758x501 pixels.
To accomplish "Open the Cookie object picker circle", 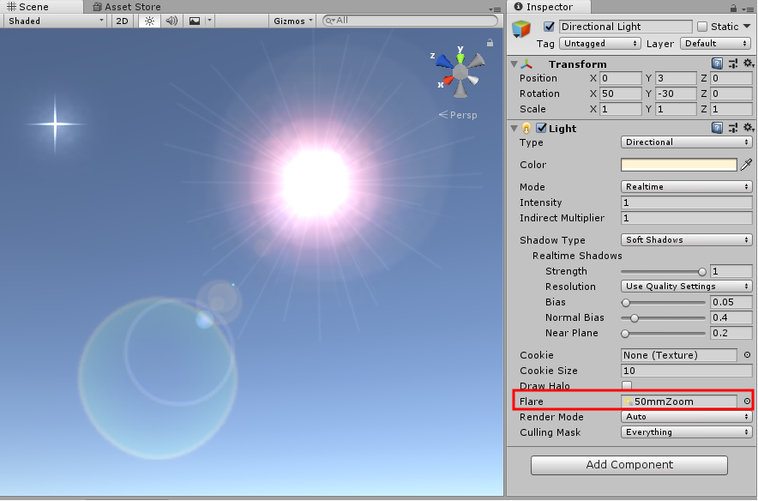I will [748, 355].
